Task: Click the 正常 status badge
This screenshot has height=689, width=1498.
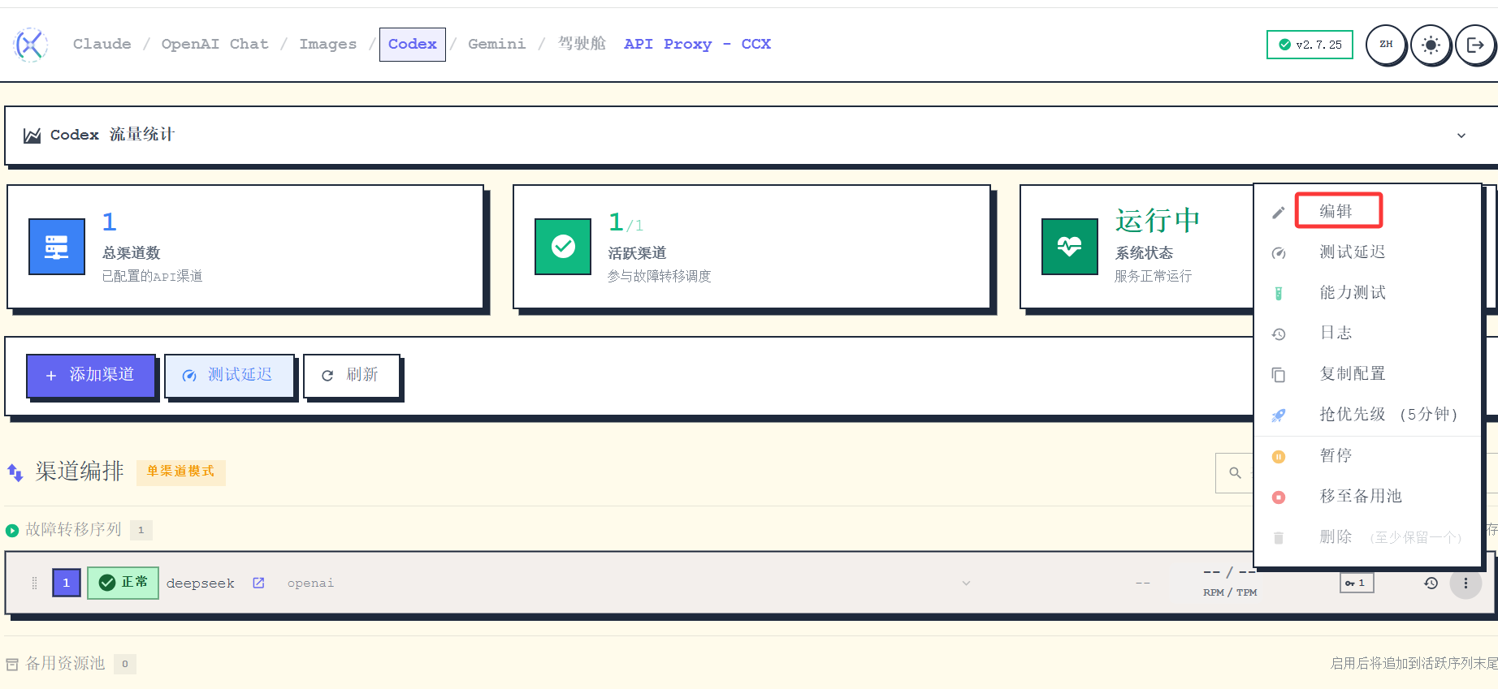Action: (x=123, y=583)
